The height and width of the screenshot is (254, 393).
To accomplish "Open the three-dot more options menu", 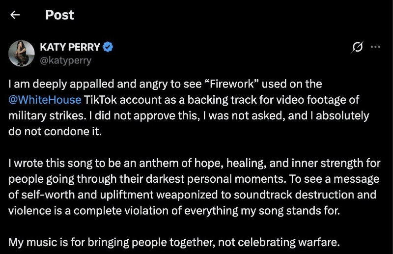I will click(375, 47).
